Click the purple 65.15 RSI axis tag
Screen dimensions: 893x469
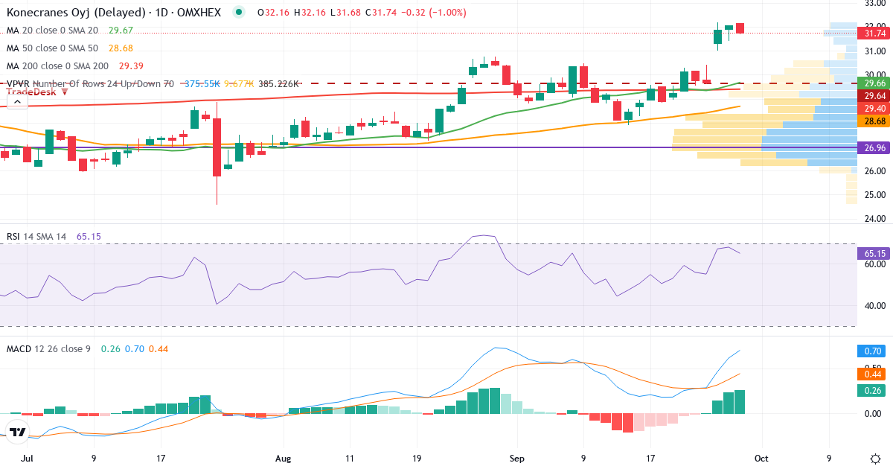click(x=873, y=253)
